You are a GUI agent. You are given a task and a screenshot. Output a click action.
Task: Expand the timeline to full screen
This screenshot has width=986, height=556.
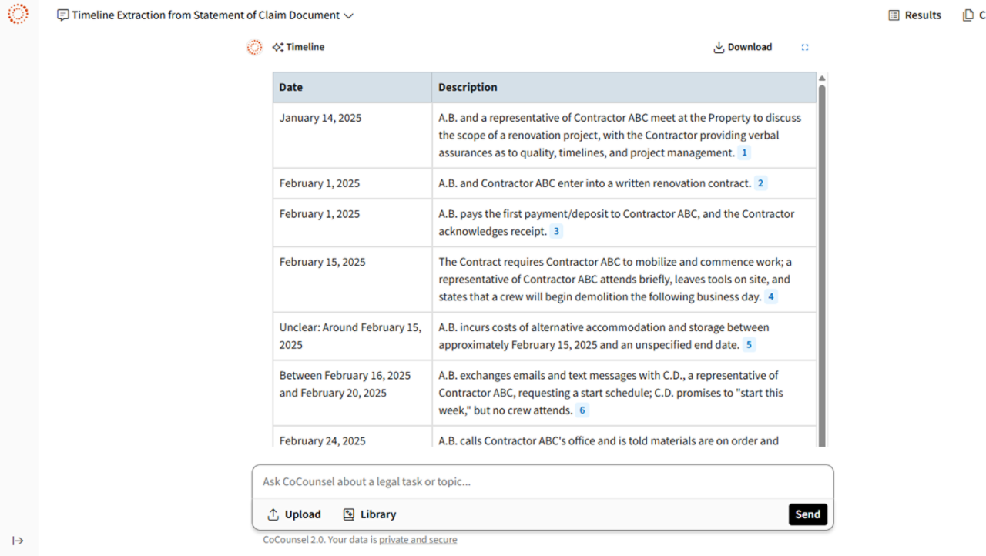point(805,47)
